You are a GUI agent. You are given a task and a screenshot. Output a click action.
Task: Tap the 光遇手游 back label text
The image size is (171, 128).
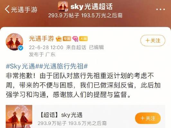[24, 10]
